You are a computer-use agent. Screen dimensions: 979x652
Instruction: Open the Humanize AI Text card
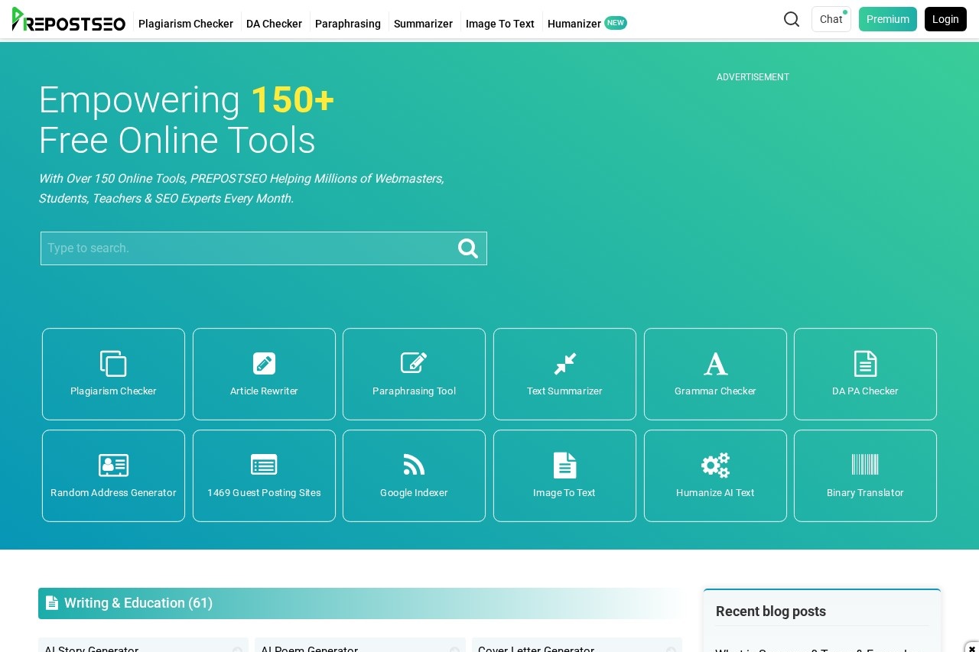pos(715,475)
